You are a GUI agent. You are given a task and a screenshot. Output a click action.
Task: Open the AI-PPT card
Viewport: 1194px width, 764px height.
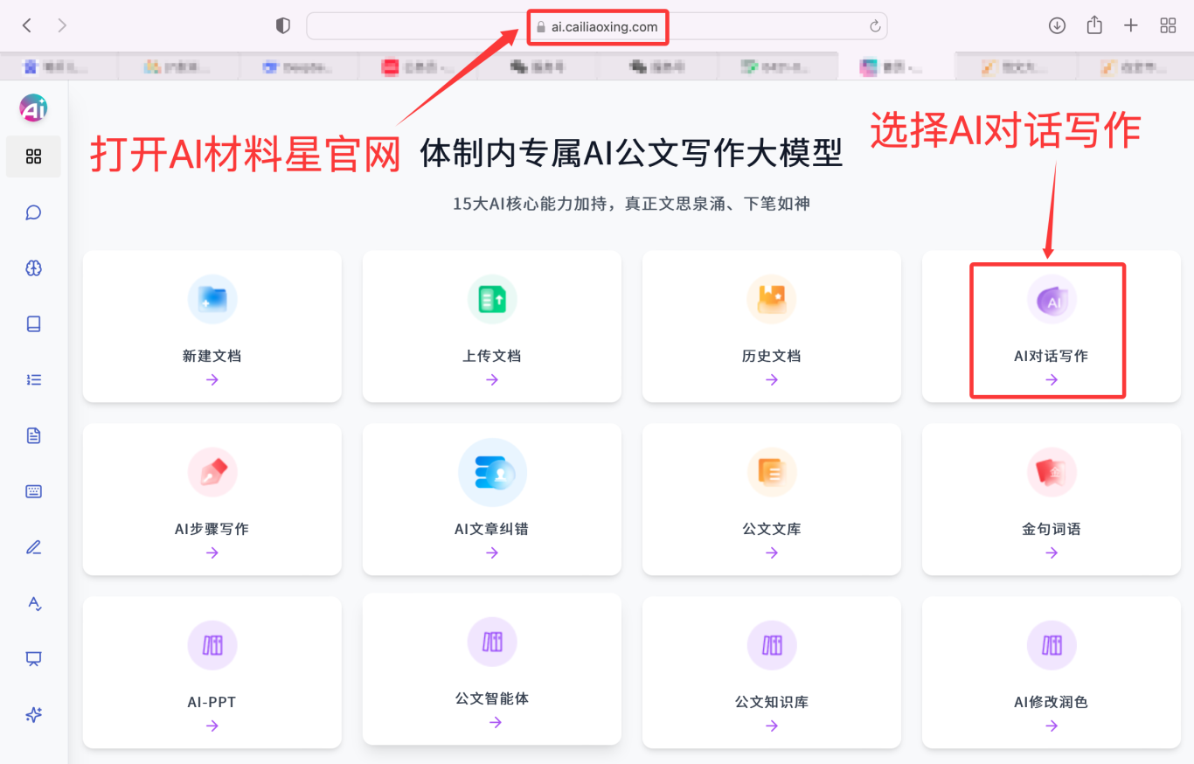[x=212, y=673]
